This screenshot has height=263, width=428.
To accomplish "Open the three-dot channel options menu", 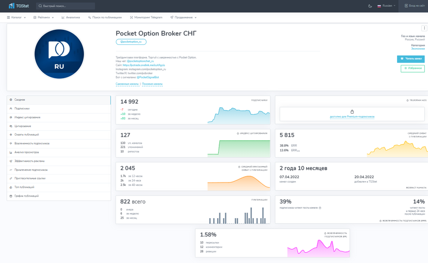I will pos(424,28).
